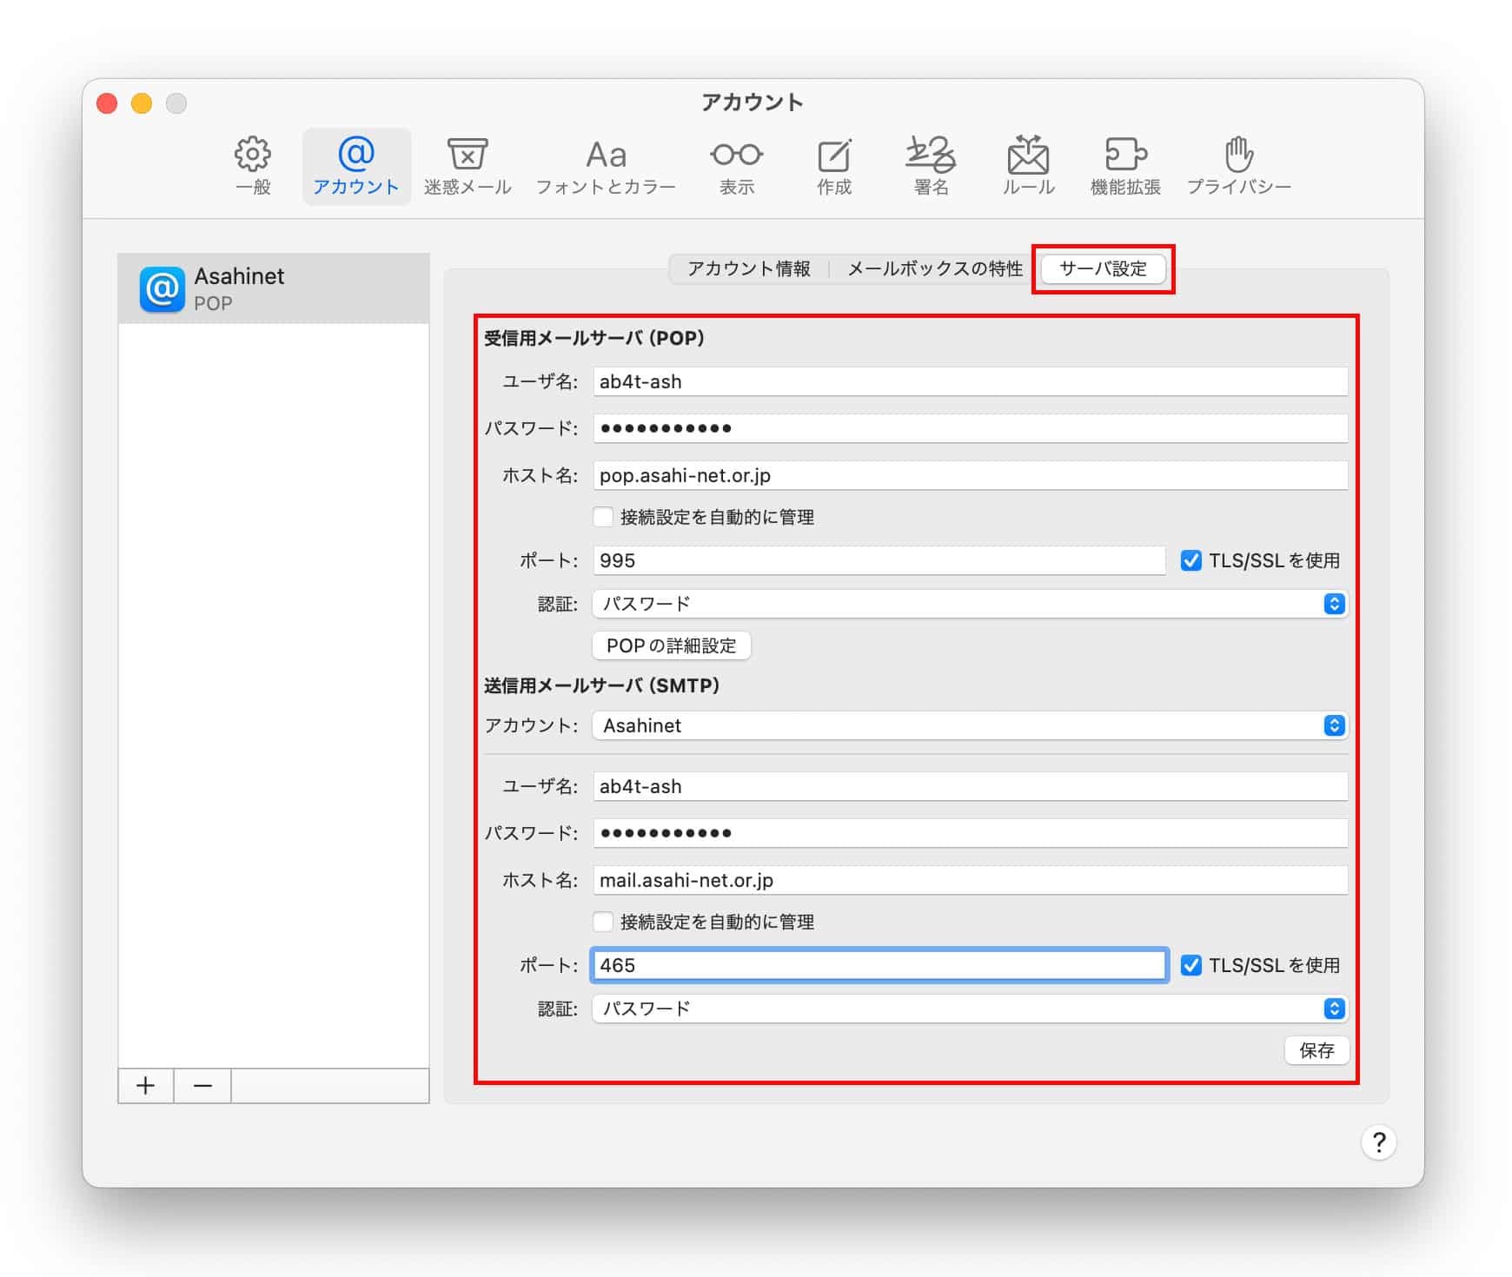This screenshot has width=1512, height=1277.
Task: Close the window with red button
Action: click(x=107, y=103)
